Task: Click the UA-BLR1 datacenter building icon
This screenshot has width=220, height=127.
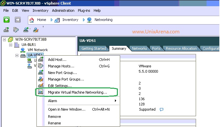Action: point(17,45)
